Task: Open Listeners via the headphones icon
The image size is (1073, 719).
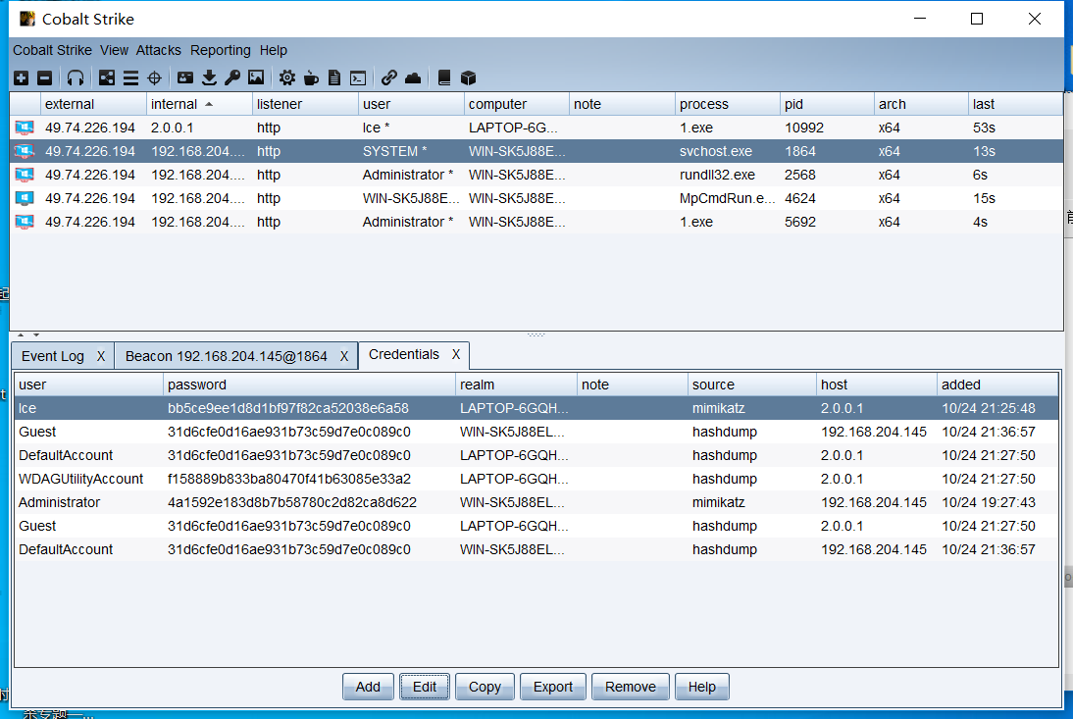Action: tap(76, 78)
